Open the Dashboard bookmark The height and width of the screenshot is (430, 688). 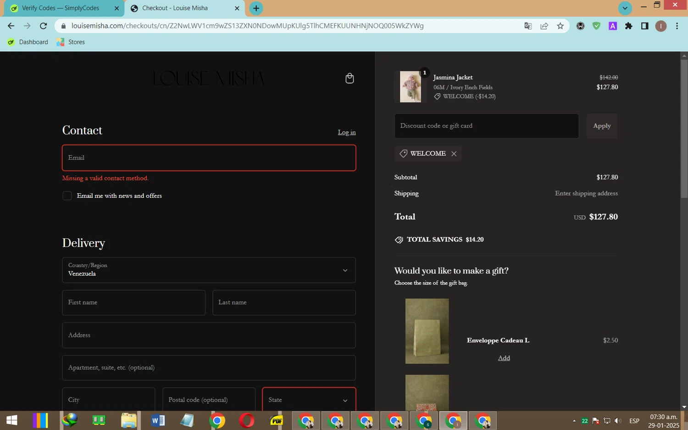pyautogui.click(x=28, y=42)
